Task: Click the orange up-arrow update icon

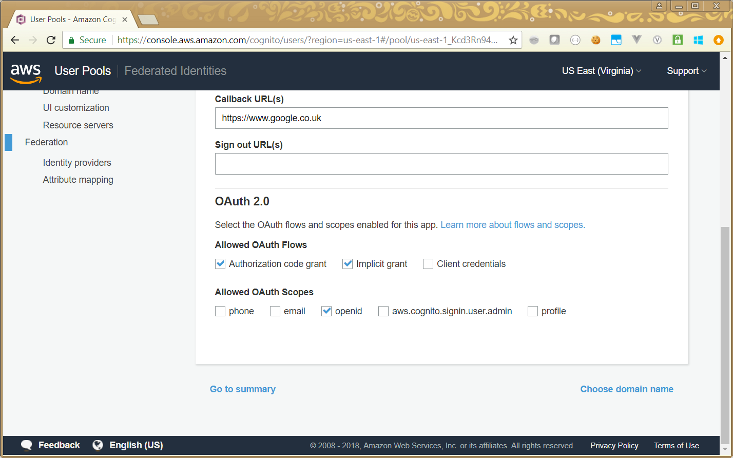Action: tap(719, 40)
